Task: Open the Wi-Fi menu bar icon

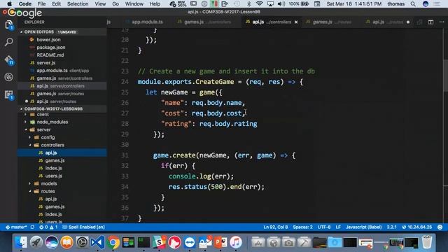Action: pyautogui.click(x=259, y=3)
